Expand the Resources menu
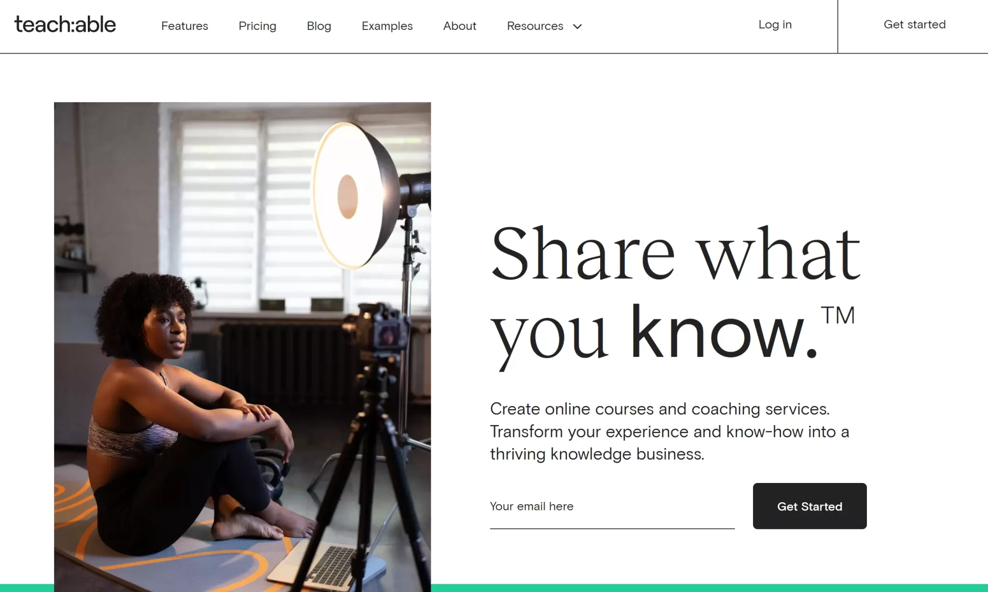 (544, 26)
